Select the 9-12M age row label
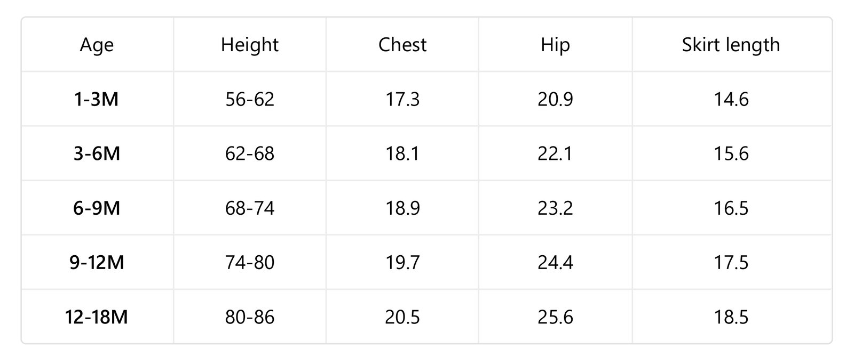Image resolution: width=854 pixels, height=357 pixels. [x=97, y=263]
